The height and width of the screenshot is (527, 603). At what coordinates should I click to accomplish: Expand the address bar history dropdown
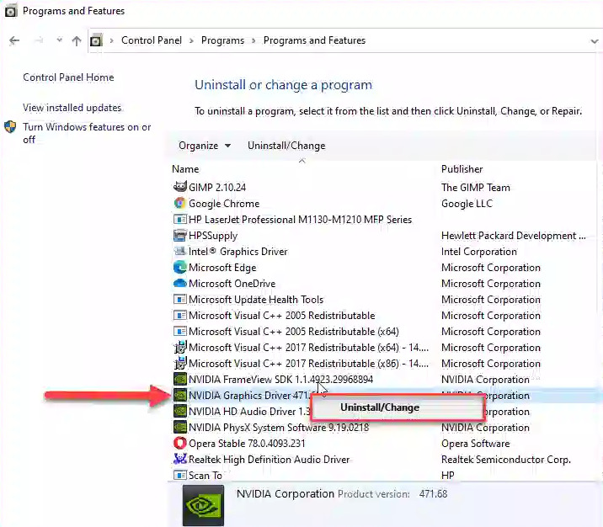595,40
